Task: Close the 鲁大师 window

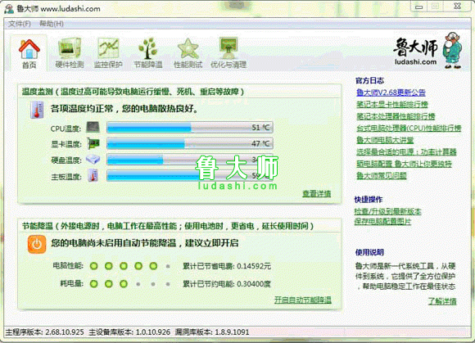Action: [x=458, y=6]
